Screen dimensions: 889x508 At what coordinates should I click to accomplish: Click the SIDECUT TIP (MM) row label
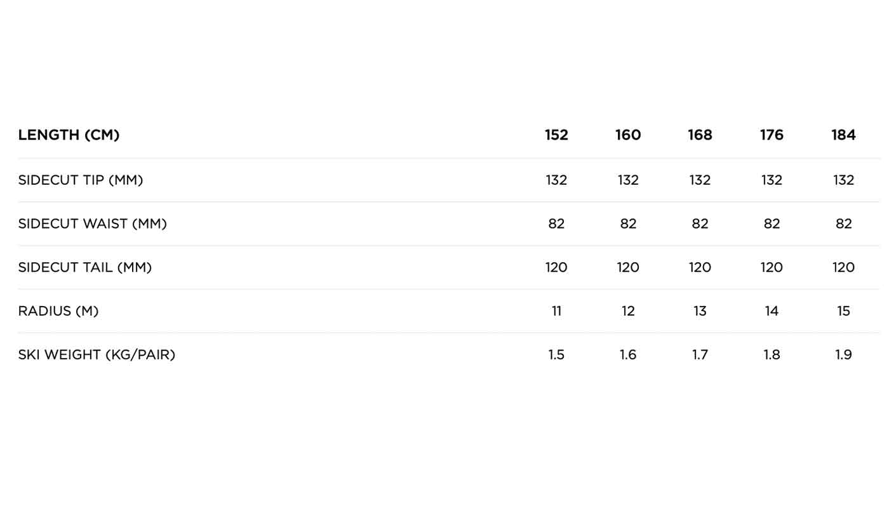click(x=81, y=180)
